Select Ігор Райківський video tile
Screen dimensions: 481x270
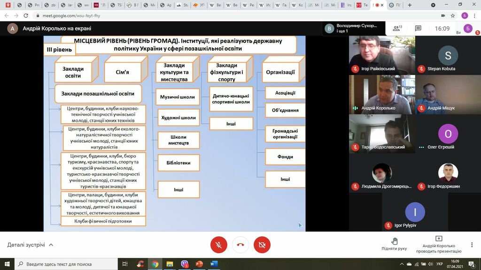pos(382,54)
